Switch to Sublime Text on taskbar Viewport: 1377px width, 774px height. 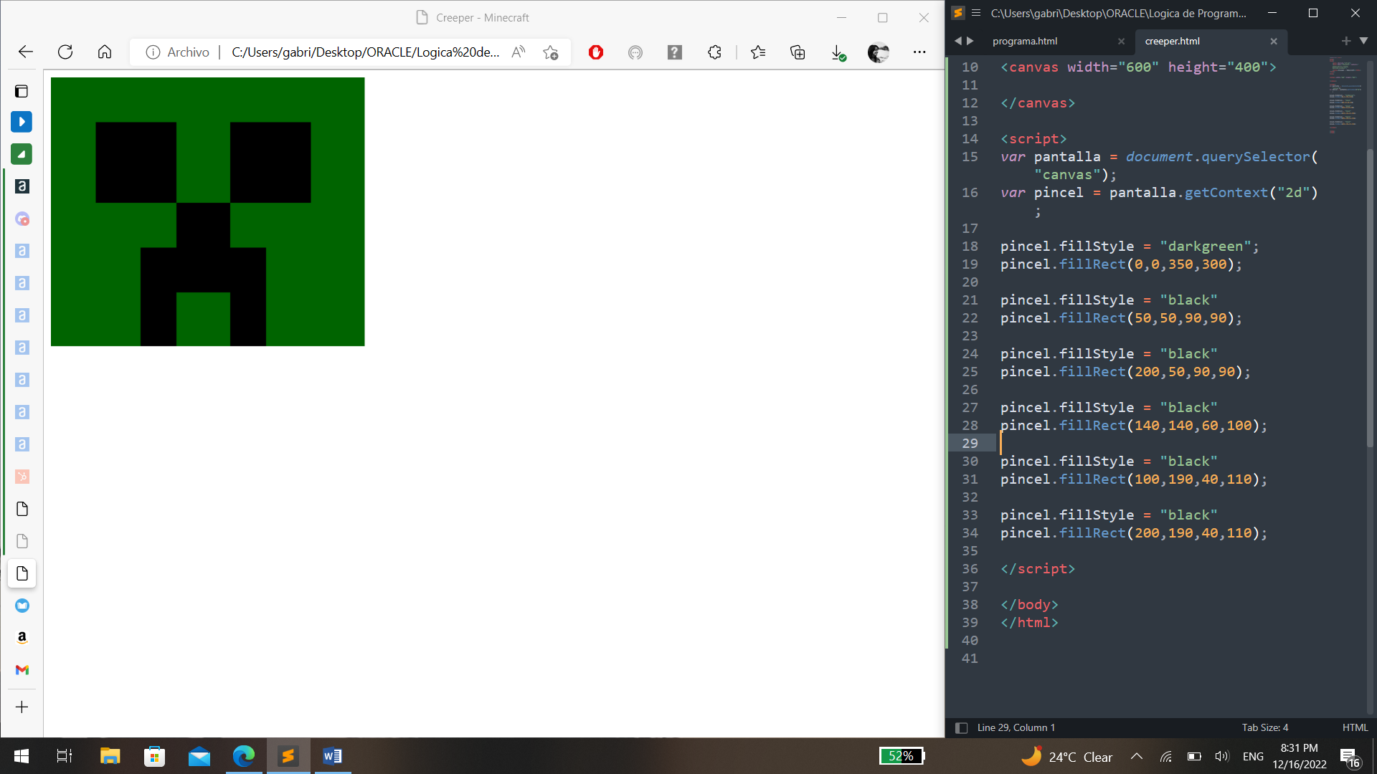(288, 756)
